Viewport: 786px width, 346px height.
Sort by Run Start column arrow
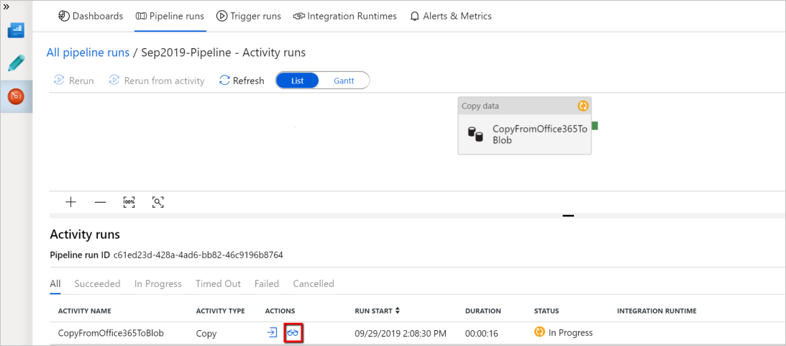pos(398,311)
